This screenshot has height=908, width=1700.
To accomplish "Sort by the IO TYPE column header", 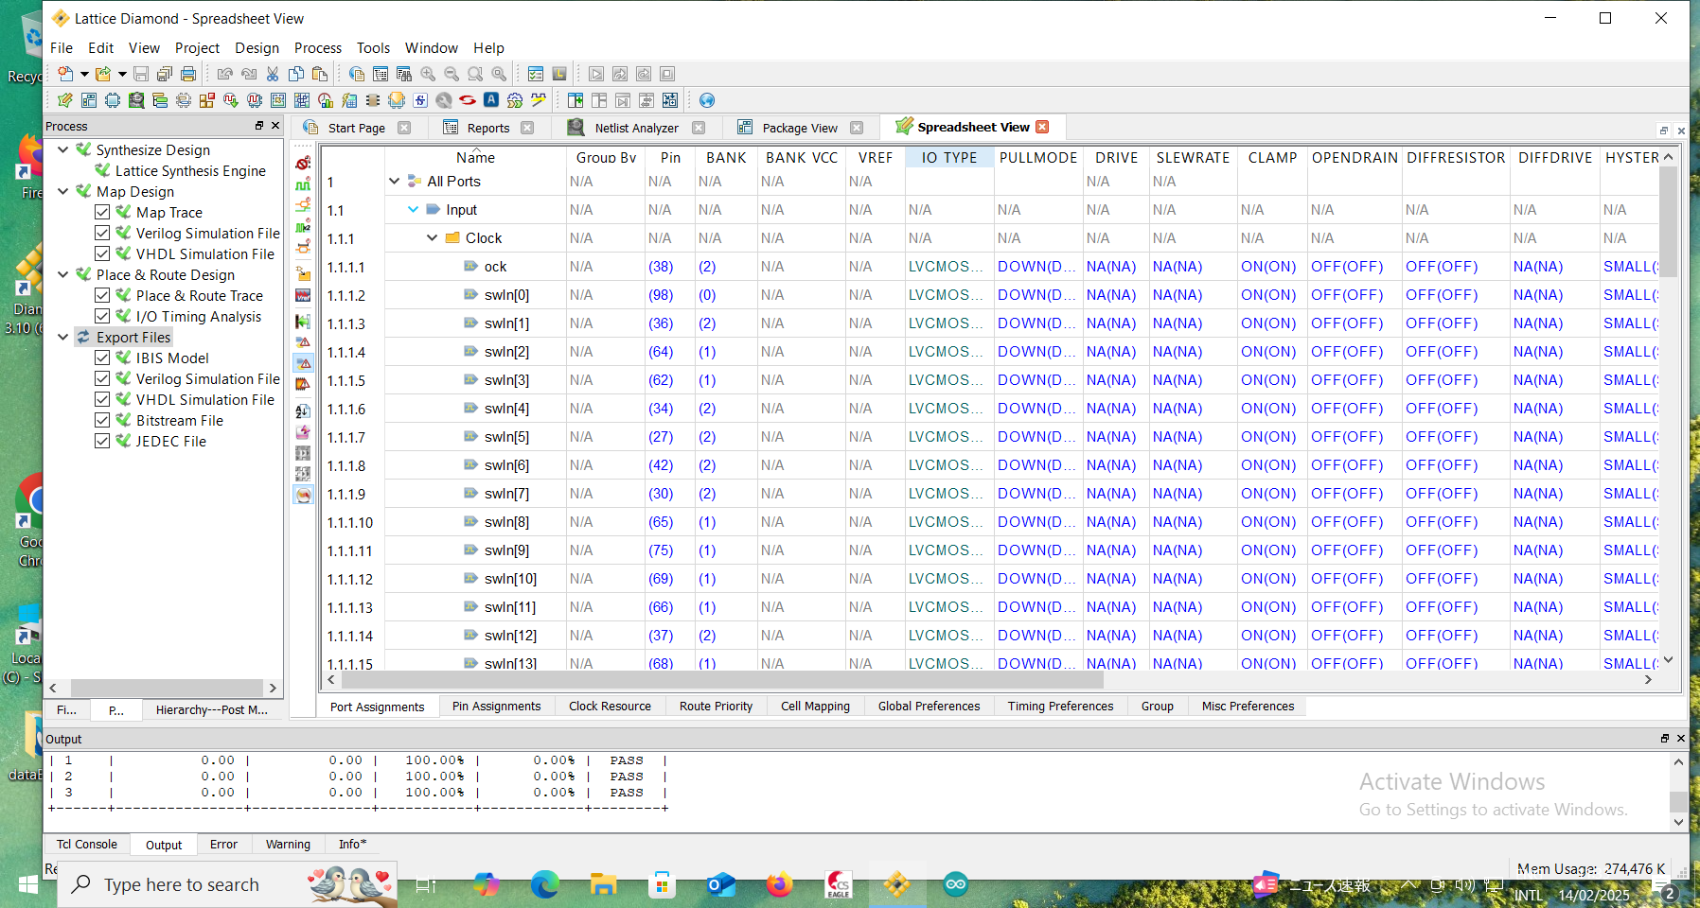I will [x=949, y=158].
